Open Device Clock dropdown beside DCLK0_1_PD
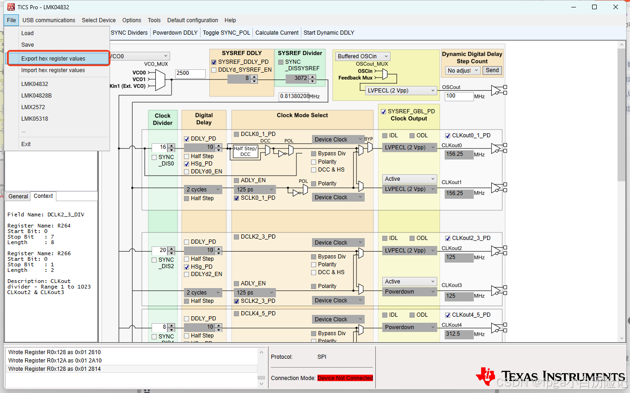The height and width of the screenshot is (393, 630). click(x=338, y=139)
